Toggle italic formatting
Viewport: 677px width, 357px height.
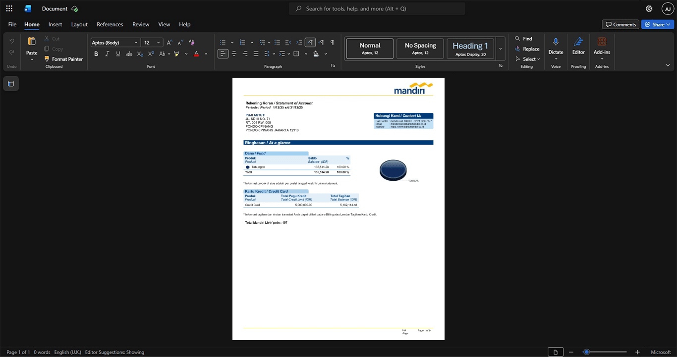[107, 53]
